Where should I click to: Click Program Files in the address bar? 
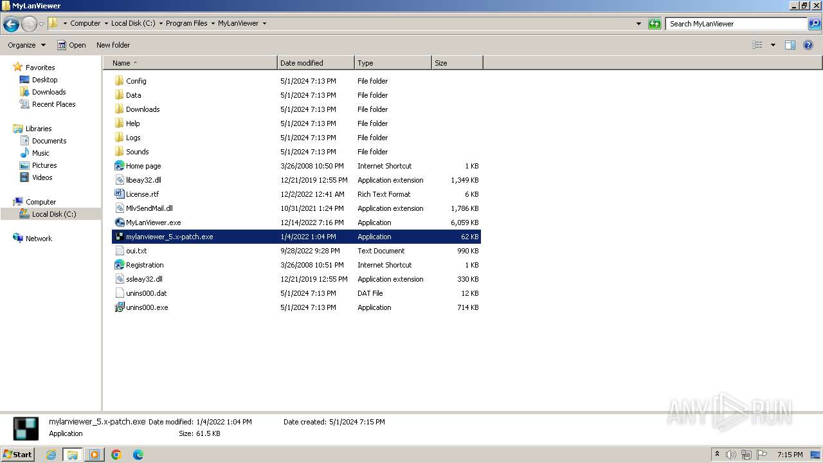tap(186, 23)
